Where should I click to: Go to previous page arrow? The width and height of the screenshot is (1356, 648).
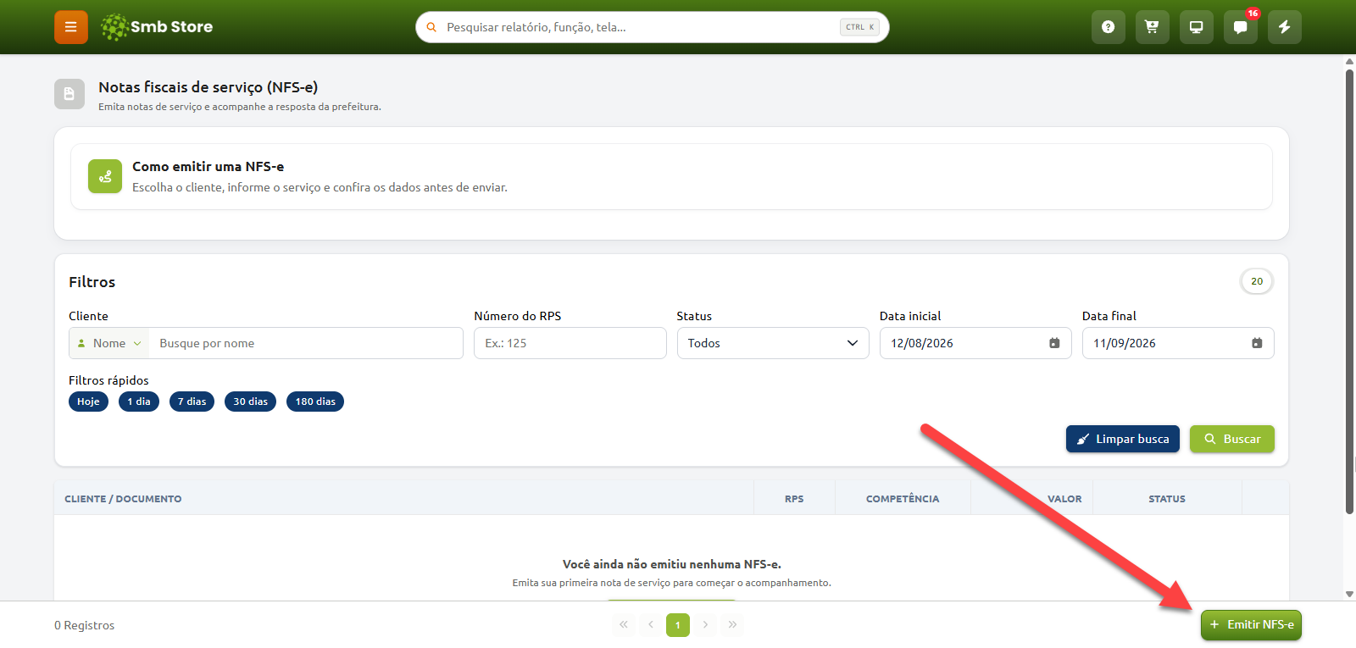(651, 625)
